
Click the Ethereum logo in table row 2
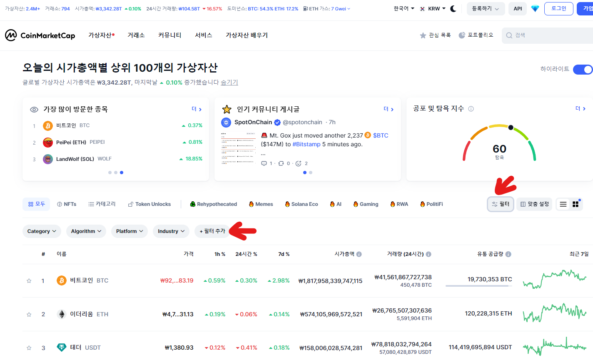[62, 314]
